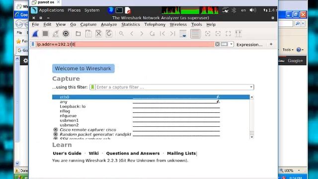Viewport: 318px width, 179px height.
Task: Click the display filter bookmark icon
Action: [33, 44]
